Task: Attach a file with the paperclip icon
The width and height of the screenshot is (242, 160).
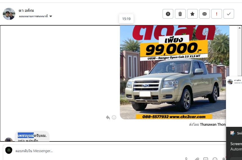Action: [197, 159]
